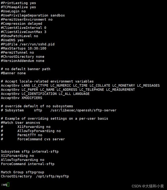
Task: Click the #UsePrivilegeSeparation sandbox line
Action: (33, 15)
